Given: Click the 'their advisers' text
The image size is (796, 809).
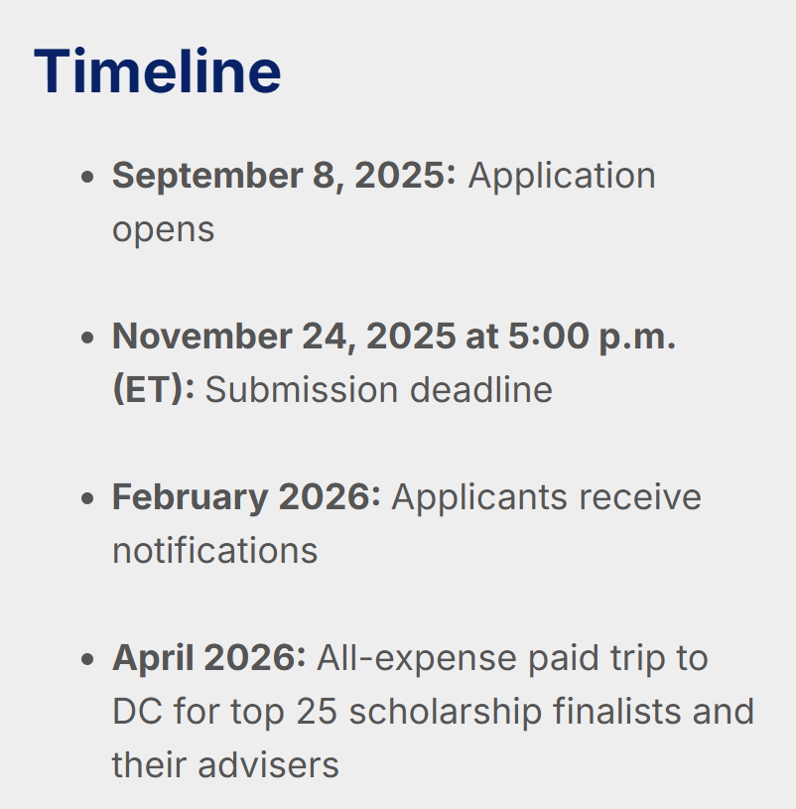Looking at the screenshot, I should coord(225,765).
